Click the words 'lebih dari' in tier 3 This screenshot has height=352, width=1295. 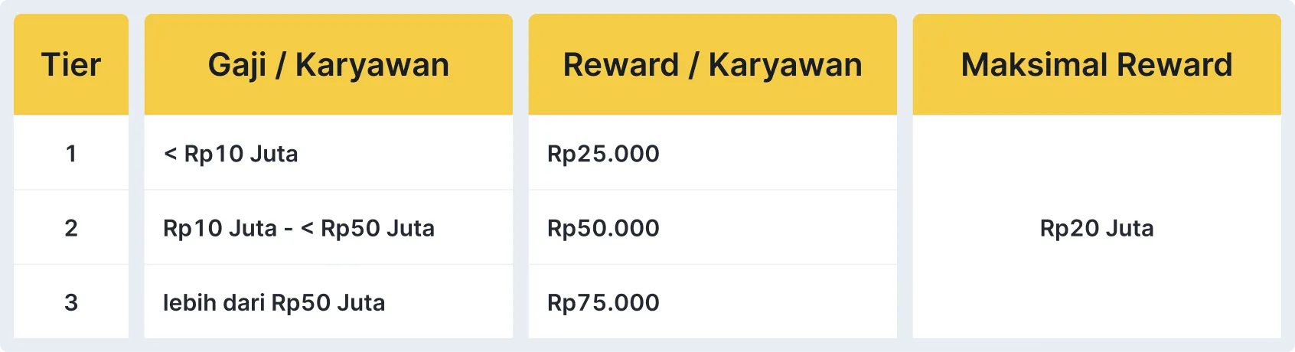coord(214,302)
